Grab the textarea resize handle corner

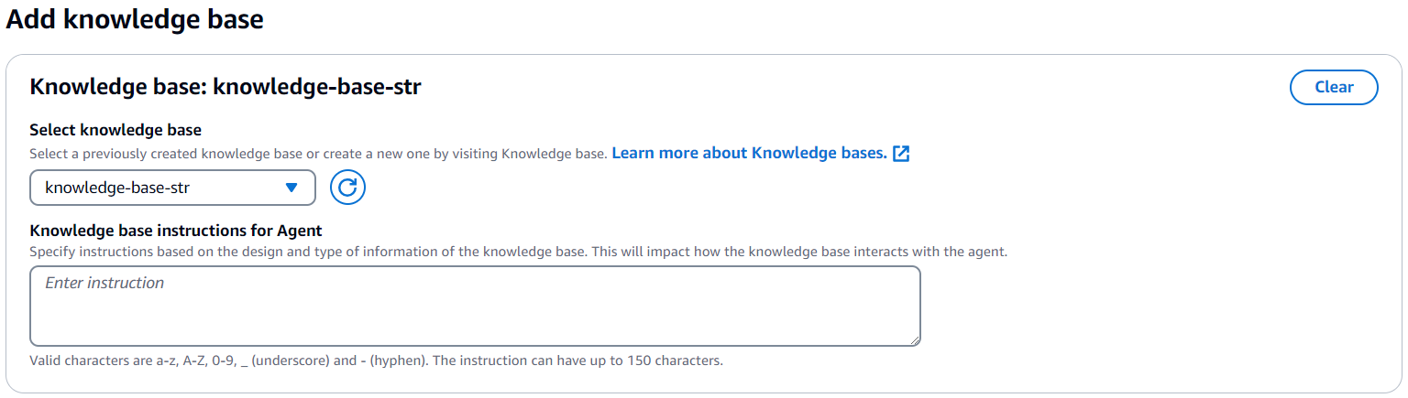[914, 339]
